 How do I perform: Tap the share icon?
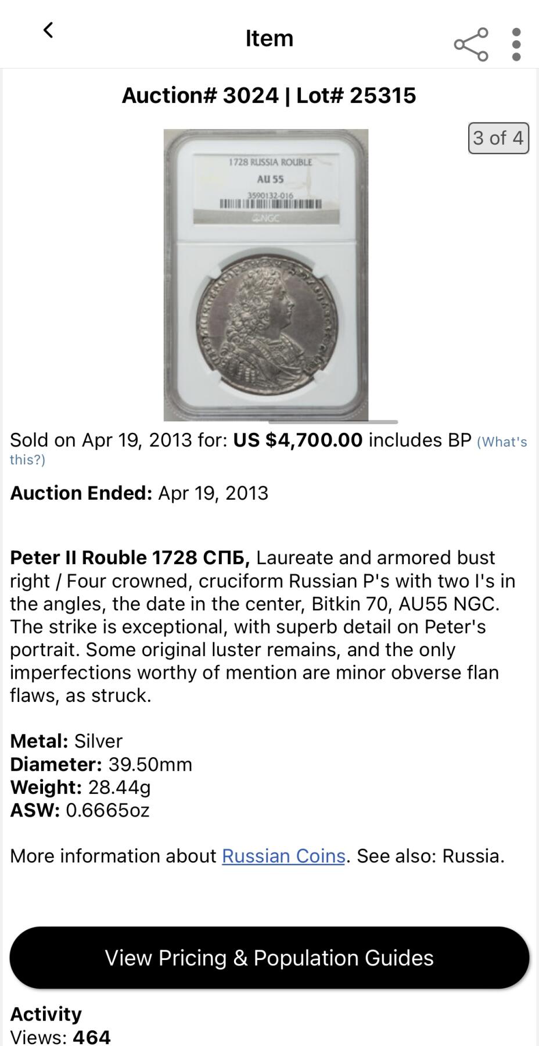point(470,44)
